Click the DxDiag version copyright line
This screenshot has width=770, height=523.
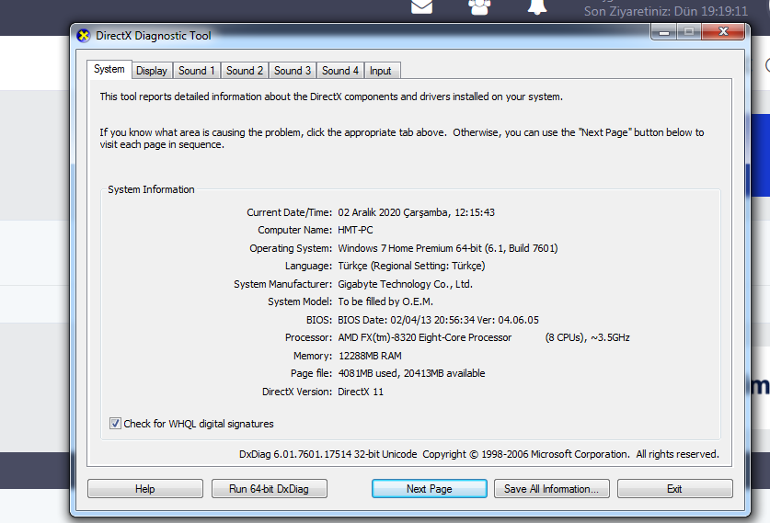coord(478,454)
